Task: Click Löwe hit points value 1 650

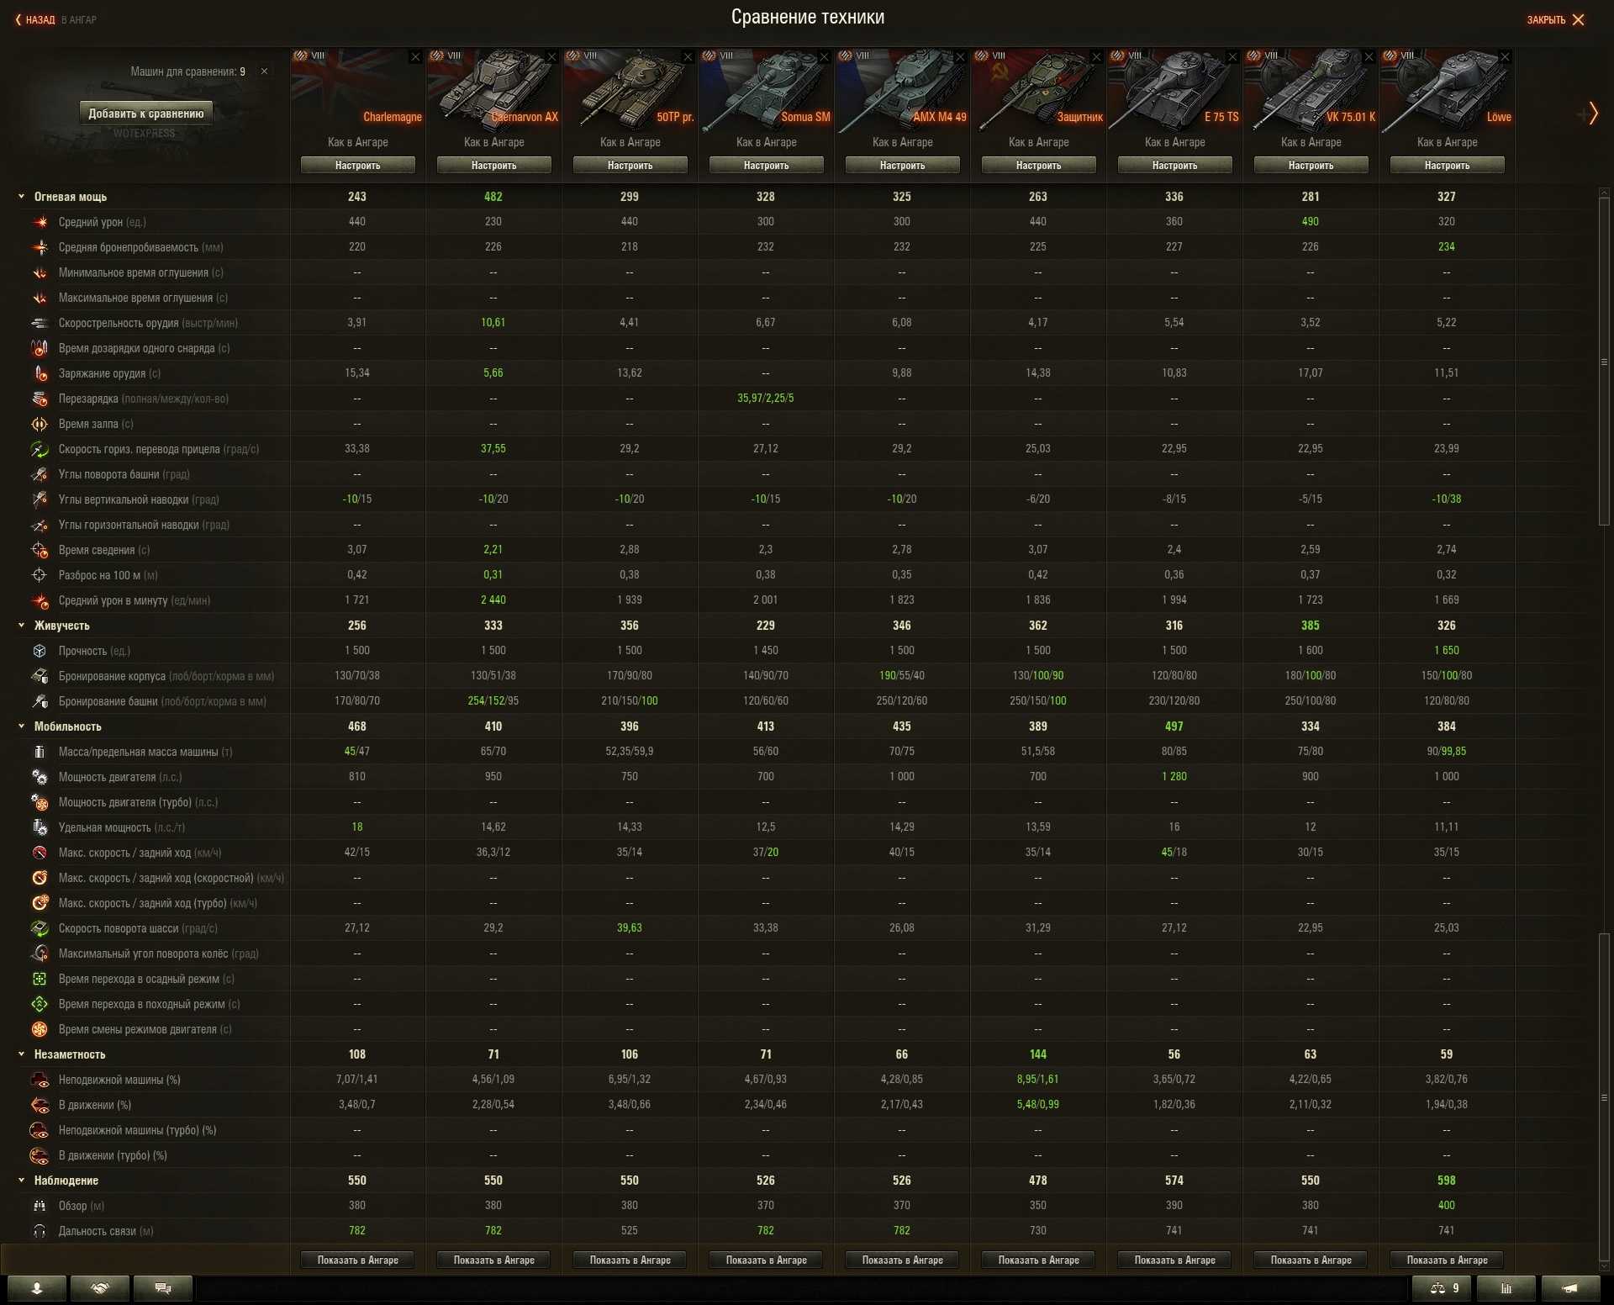Action: pyautogui.click(x=1447, y=651)
